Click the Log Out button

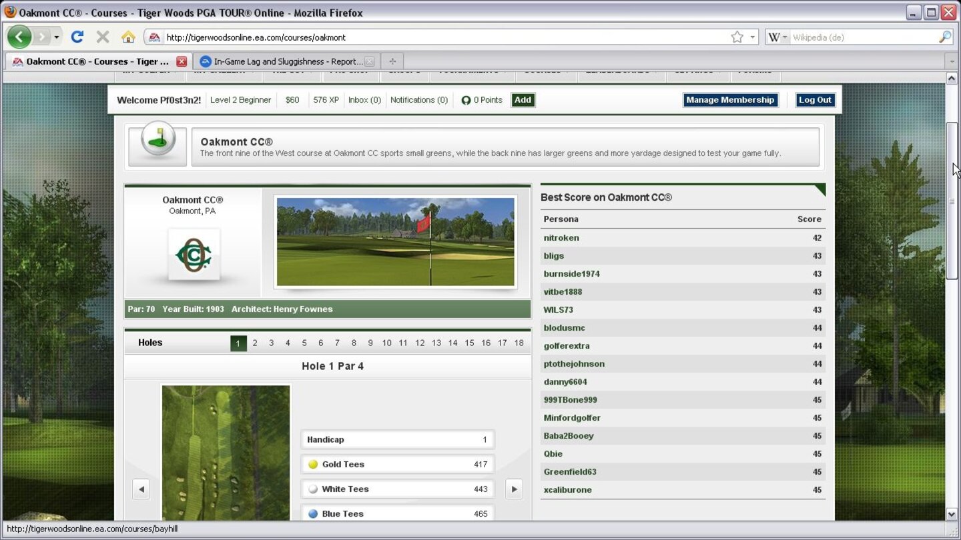pyautogui.click(x=816, y=100)
